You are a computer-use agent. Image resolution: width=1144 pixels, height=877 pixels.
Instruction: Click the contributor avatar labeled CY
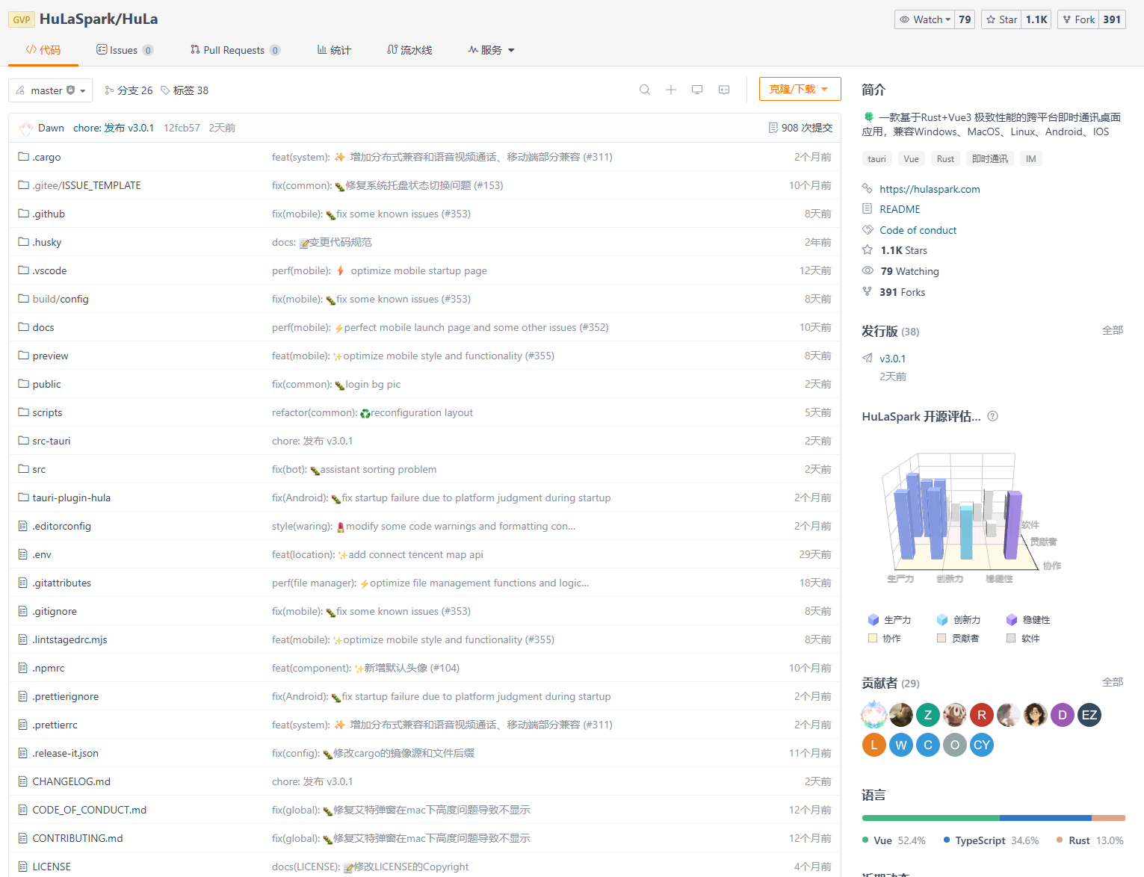[x=982, y=745]
